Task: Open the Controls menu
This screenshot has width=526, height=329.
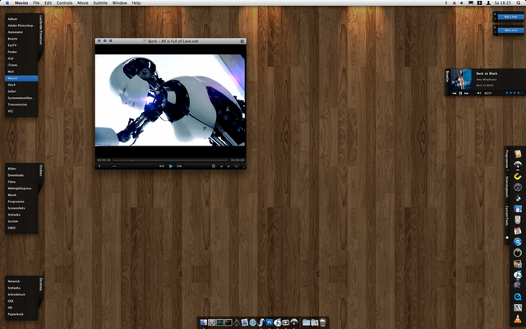Action: (64, 2)
